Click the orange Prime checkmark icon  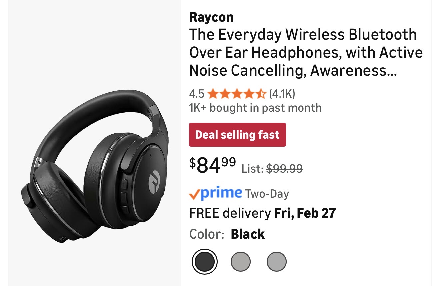click(194, 195)
